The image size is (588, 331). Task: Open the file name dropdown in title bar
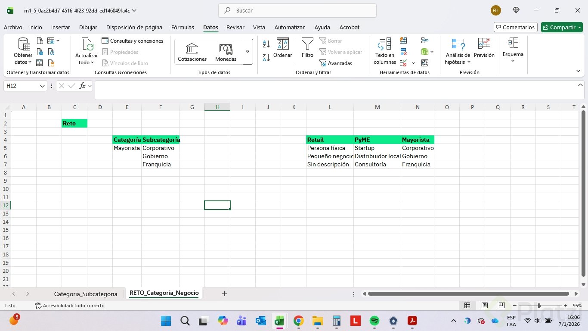[x=134, y=10]
